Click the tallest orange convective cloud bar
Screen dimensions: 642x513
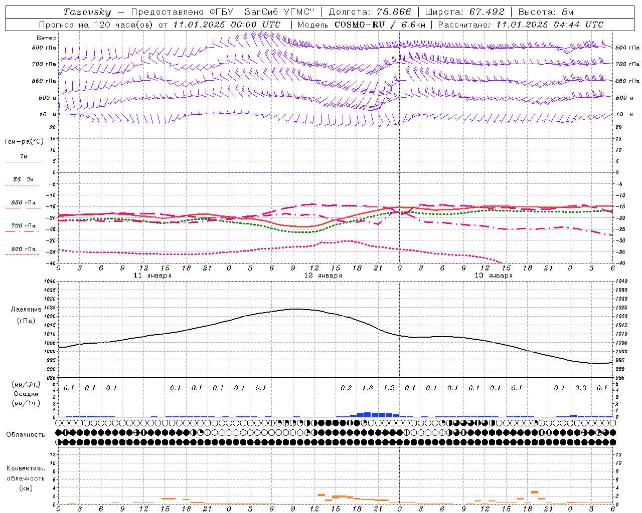pos(535,492)
